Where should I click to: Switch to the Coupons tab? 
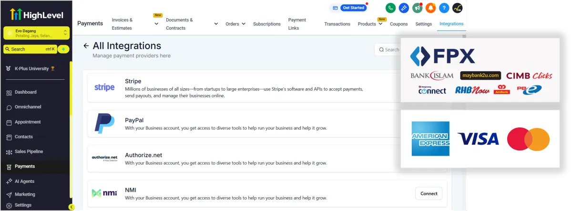pos(398,24)
